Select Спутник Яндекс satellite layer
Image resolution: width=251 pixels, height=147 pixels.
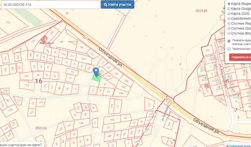pos(229,23)
